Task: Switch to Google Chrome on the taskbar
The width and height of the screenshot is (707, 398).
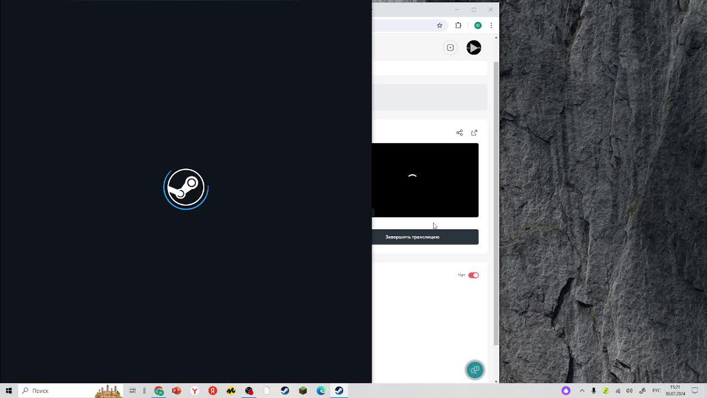Action: (x=159, y=391)
